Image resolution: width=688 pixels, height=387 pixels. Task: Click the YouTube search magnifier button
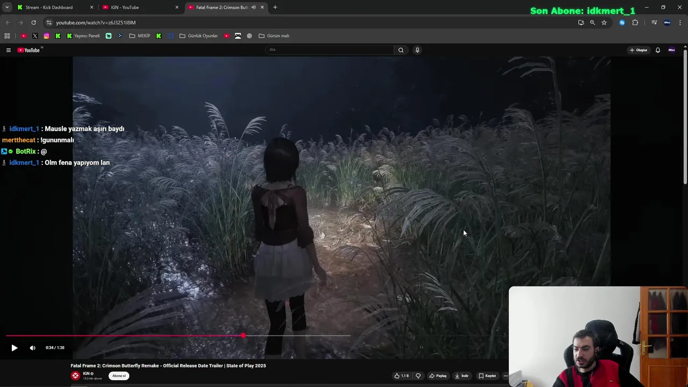click(x=400, y=50)
